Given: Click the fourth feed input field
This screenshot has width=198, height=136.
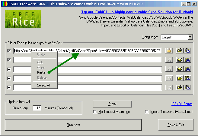Looking at the screenshot, I should coord(88,78).
